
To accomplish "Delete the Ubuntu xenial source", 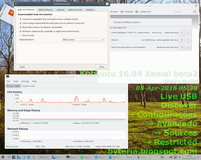I will tap(188, 40).
